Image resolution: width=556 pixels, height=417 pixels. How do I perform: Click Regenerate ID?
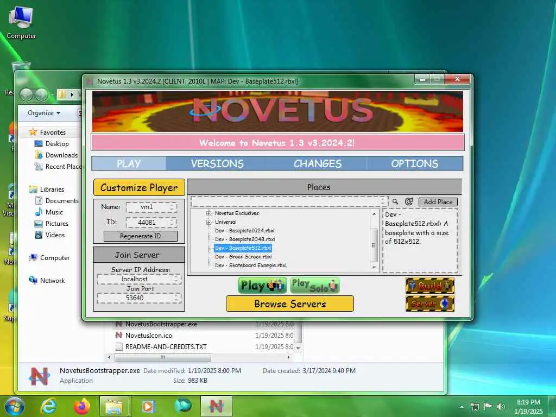pyautogui.click(x=141, y=236)
